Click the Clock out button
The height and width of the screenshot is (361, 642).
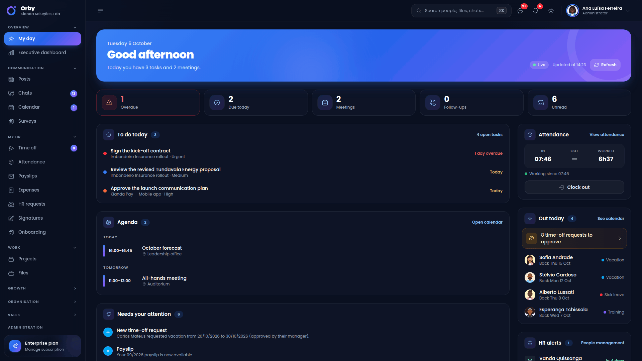(x=574, y=187)
